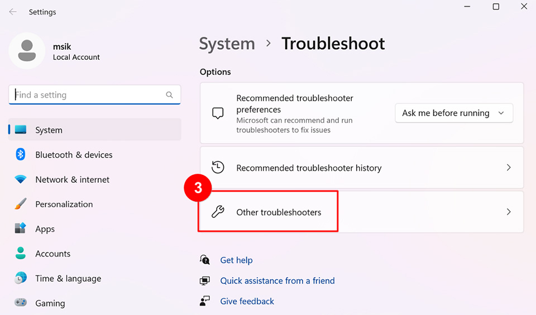Open Network & internet settings
Screen dimensions: 536x315
click(x=95, y=179)
